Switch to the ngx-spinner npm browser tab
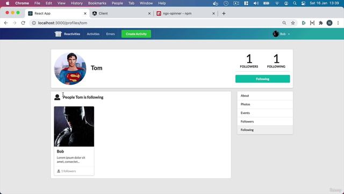The image size is (344, 194). tap(186, 13)
